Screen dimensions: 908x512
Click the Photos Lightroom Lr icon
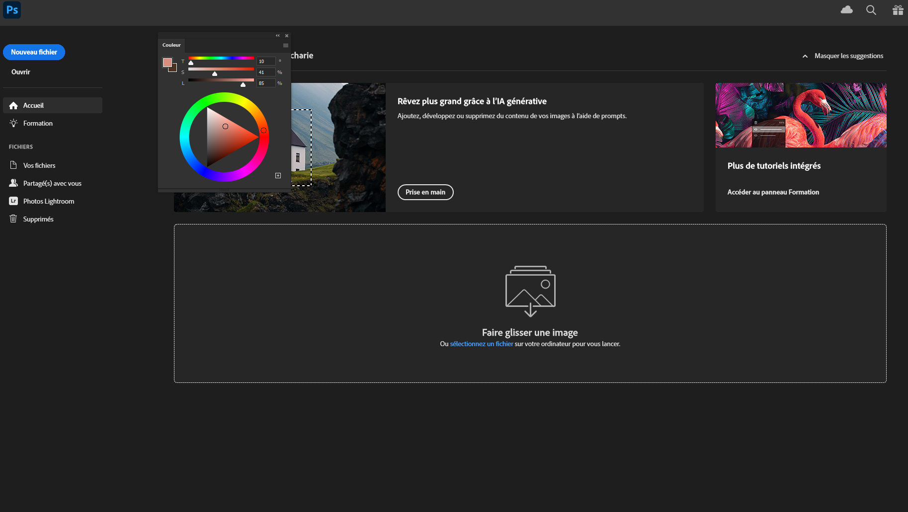13,201
